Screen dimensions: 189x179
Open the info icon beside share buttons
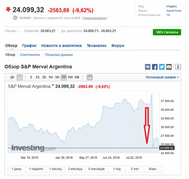178,67
